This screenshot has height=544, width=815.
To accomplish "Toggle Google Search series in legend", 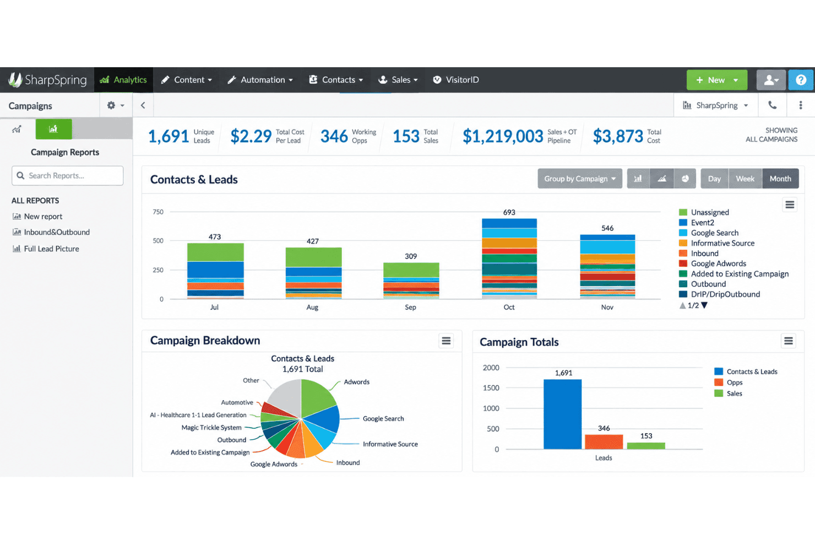I will click(709, 233).
